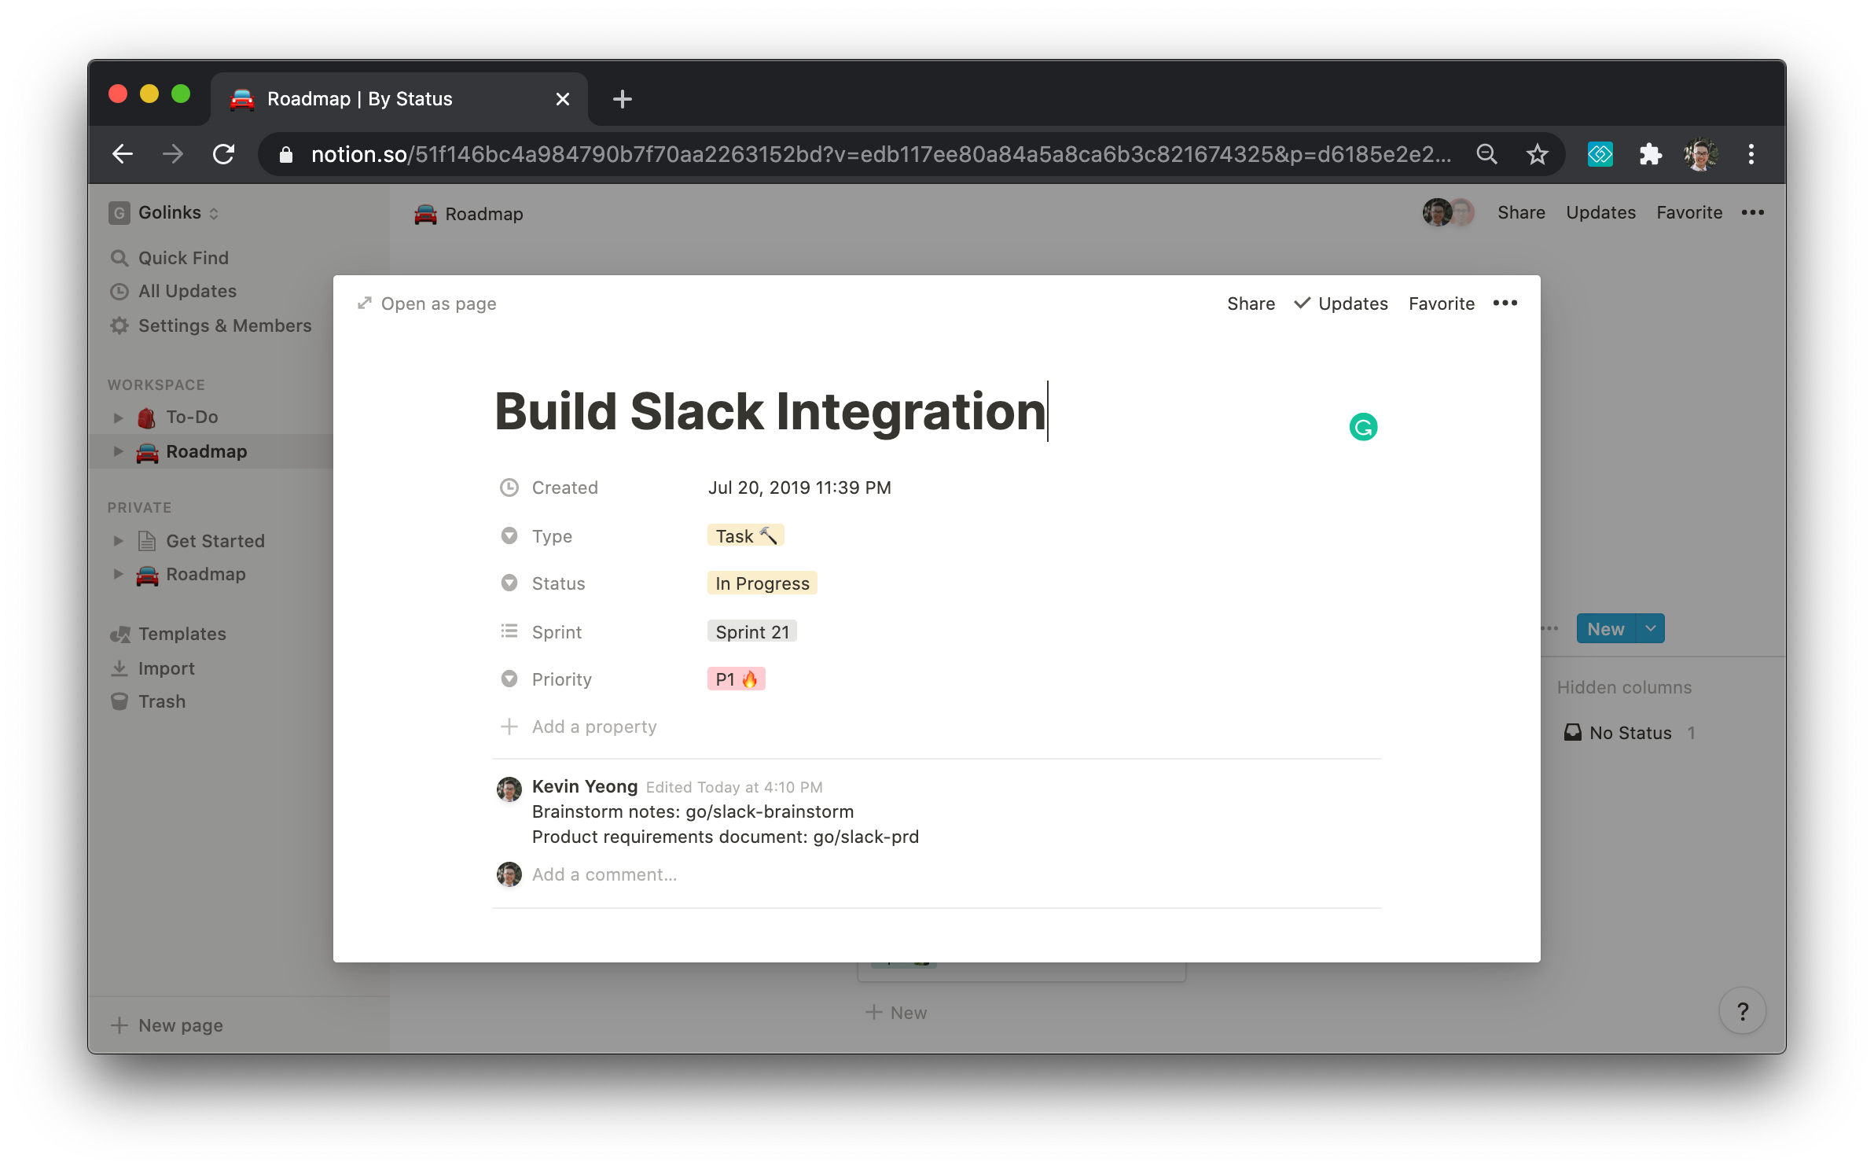This screenshot has height=1170, width=1874.
Task: Click the Quick Find search icon
Action: tap(119, 258)
